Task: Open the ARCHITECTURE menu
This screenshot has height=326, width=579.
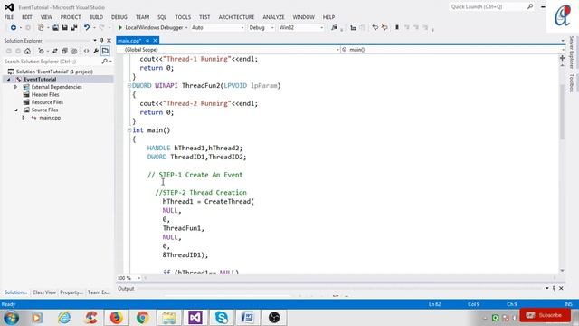Action: click(x=236, y=17)
